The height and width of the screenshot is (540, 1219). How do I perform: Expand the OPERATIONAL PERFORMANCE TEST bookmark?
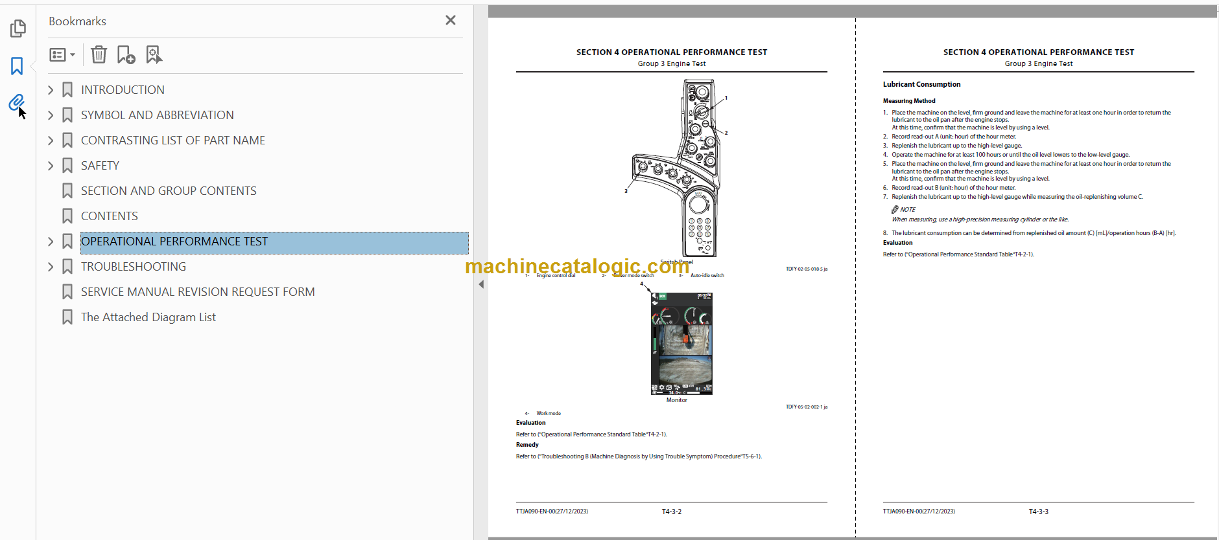click(51, 242)
